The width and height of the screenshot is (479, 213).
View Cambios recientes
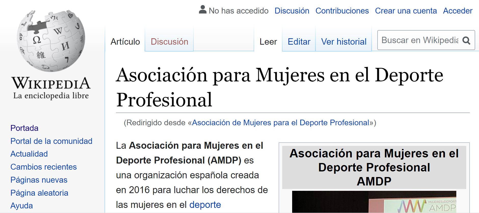click(x=44, y=167)
